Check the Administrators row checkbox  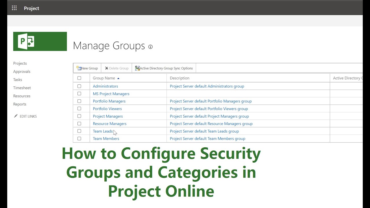(x=79, y=86)
